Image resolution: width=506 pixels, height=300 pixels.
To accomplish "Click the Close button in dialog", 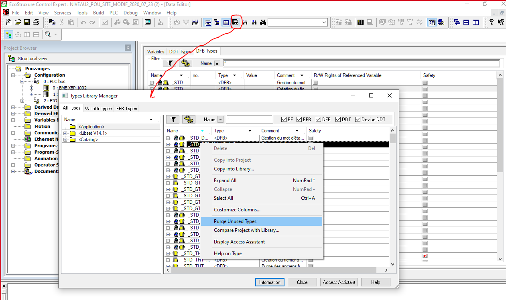I will (x=302, y=282).
